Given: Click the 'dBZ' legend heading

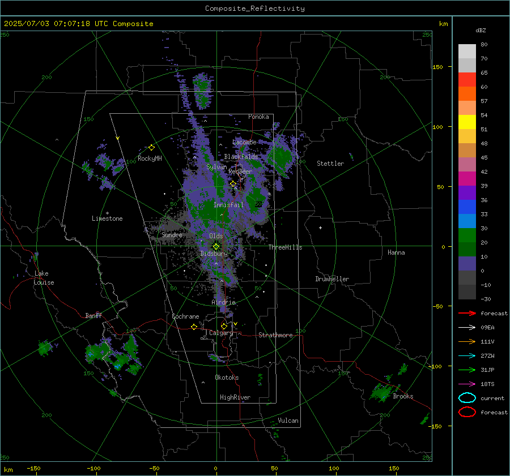Looking at the screenshot, I should tap(481, 30).
